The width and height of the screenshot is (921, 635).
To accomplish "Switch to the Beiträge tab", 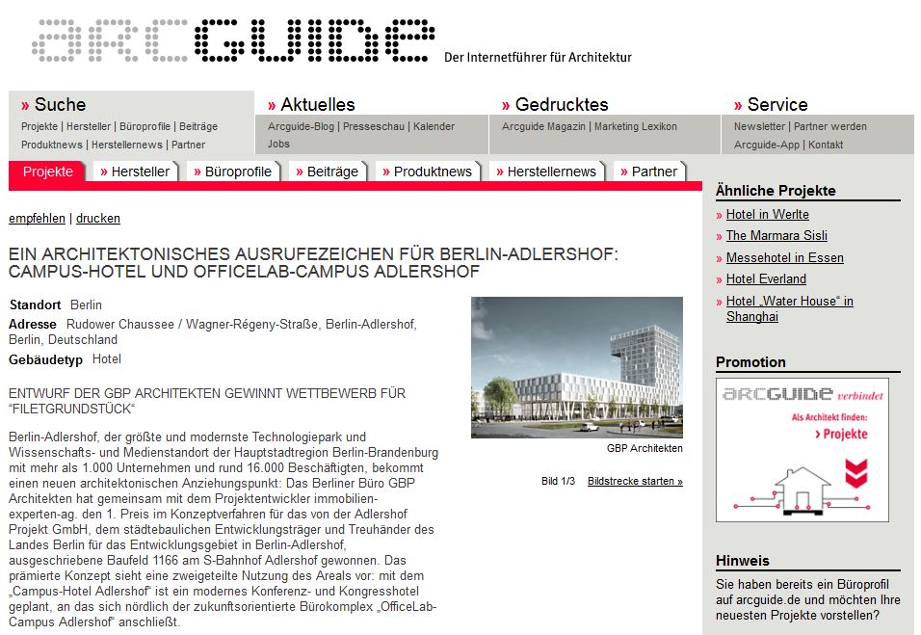I will click(x=328, y=172).
